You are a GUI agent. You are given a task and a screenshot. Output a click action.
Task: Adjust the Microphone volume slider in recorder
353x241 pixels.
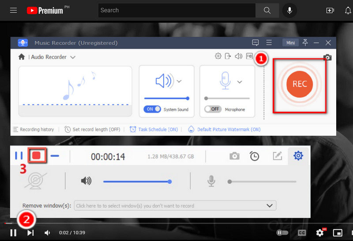pyautogui.click(x=227, y=98)
